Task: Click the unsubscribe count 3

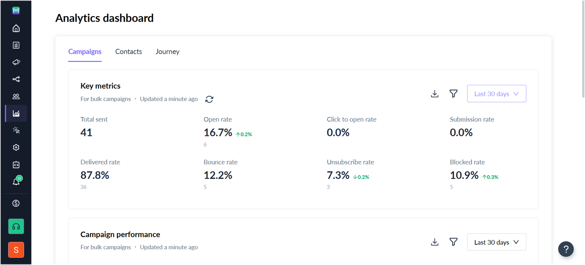Action: click(328, 187)
